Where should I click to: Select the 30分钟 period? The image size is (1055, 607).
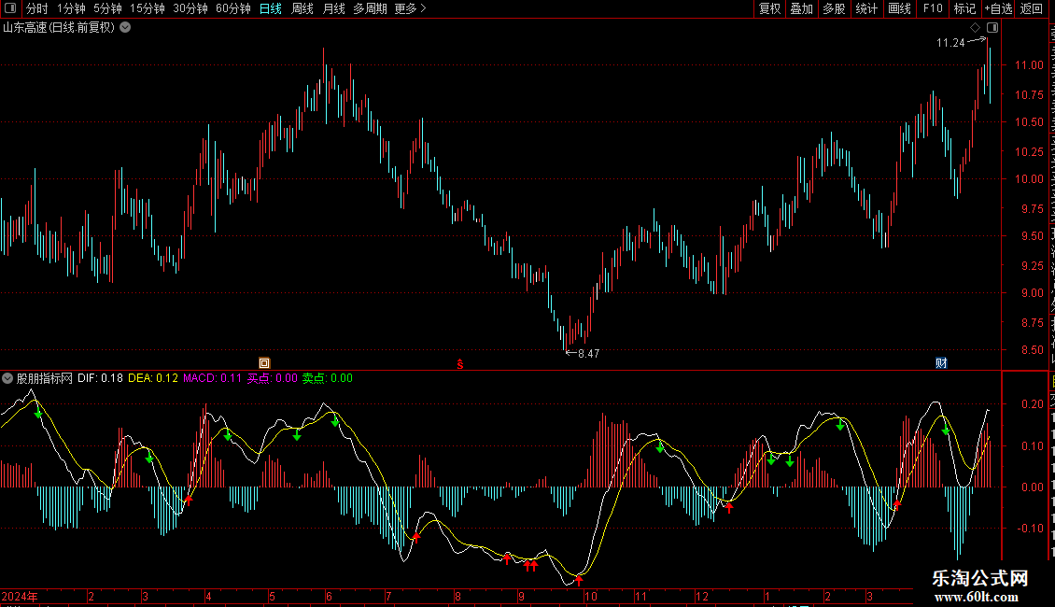[x=190, y=8]
